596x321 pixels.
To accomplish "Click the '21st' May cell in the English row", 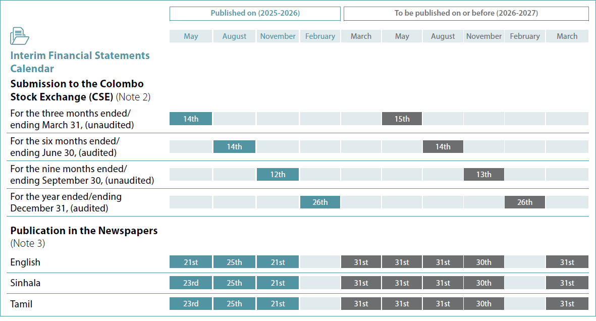I will tap(191, 262).
